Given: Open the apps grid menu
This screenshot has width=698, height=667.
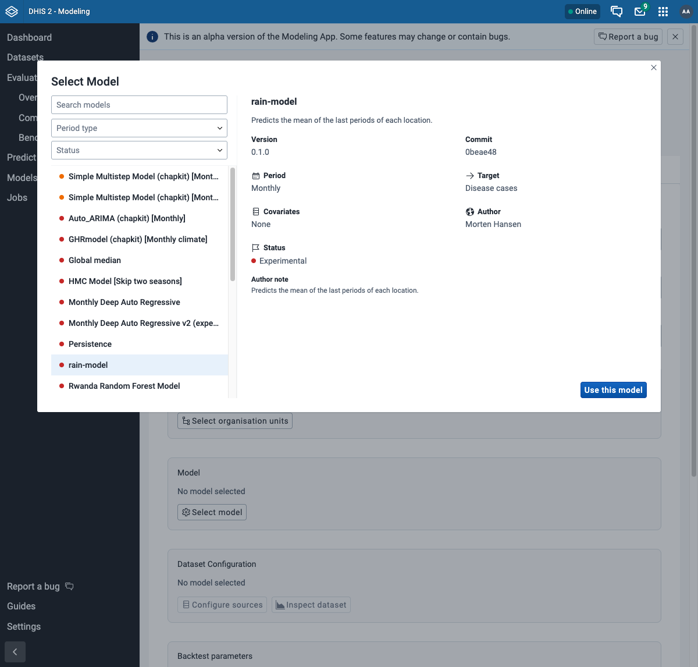Looking at the screenshot, I should [x=663, y=12].
